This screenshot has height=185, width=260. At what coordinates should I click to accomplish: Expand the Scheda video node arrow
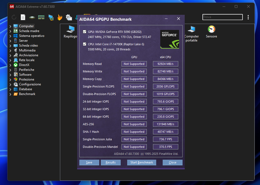10,46
